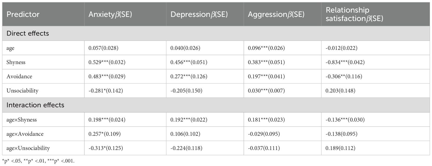Image resolution: width=432 pixels, height=166 pixels.
Task: Select Avoidance depression value 0.272***(0.126)
Action: click(189, 76)
